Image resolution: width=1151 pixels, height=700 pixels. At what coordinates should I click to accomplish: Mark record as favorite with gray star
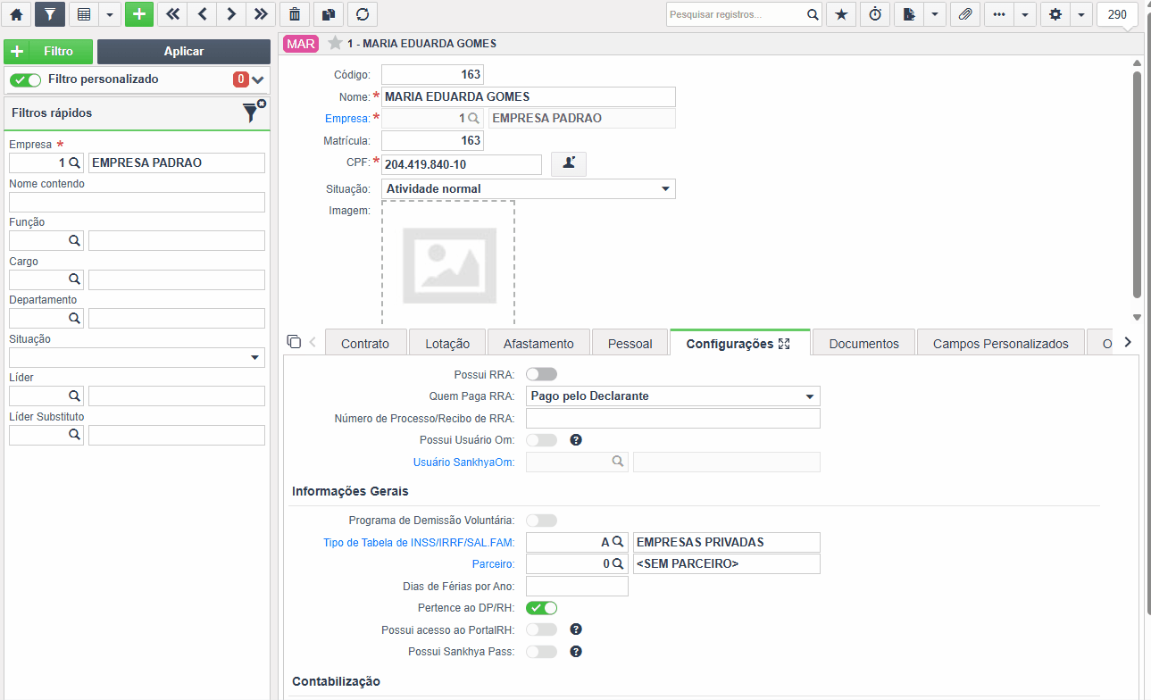pos(335,43)
